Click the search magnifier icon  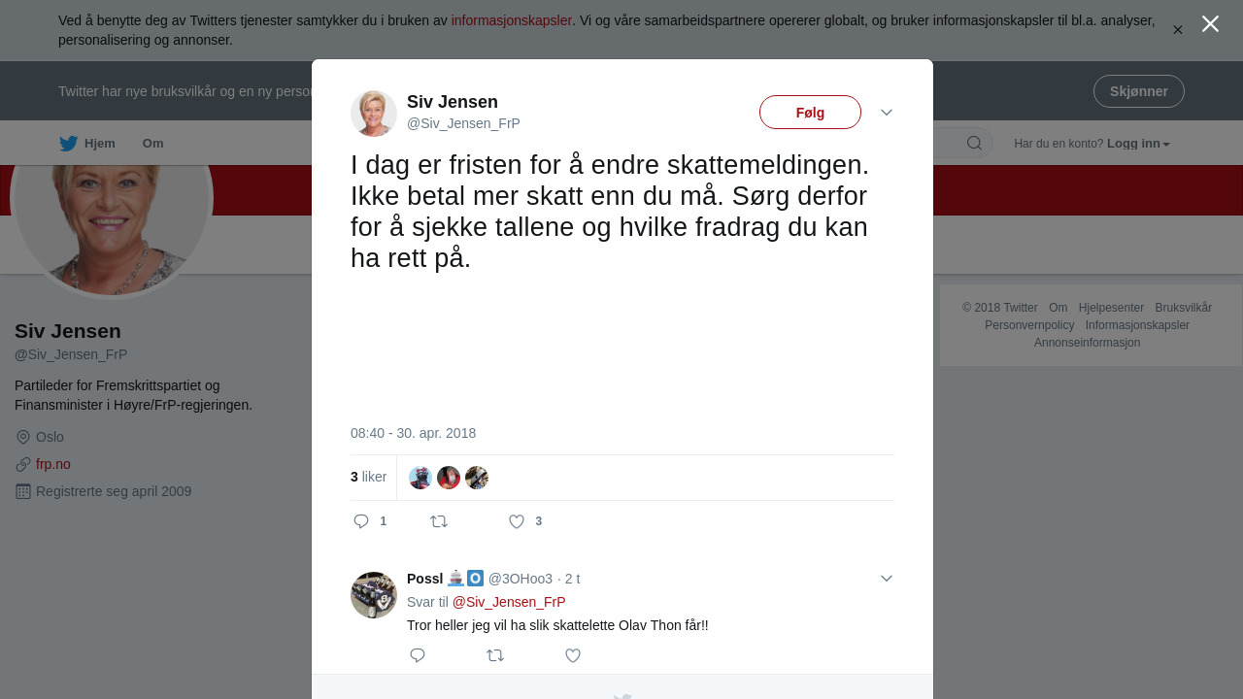[974, 143]
